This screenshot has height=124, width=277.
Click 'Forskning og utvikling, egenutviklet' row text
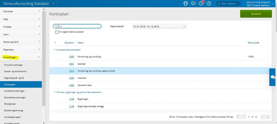tap(96, 71)
